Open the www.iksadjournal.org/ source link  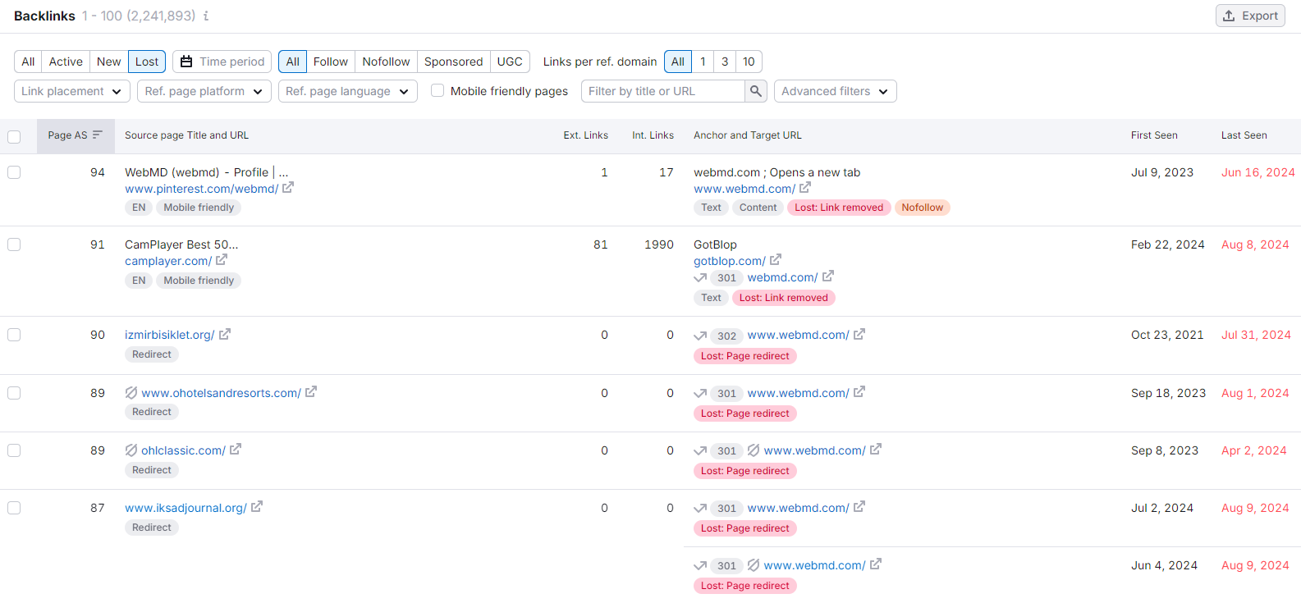tap(186, 508)
